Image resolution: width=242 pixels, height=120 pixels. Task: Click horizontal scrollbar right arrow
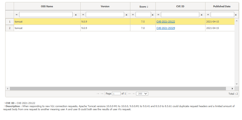point(232,88)
